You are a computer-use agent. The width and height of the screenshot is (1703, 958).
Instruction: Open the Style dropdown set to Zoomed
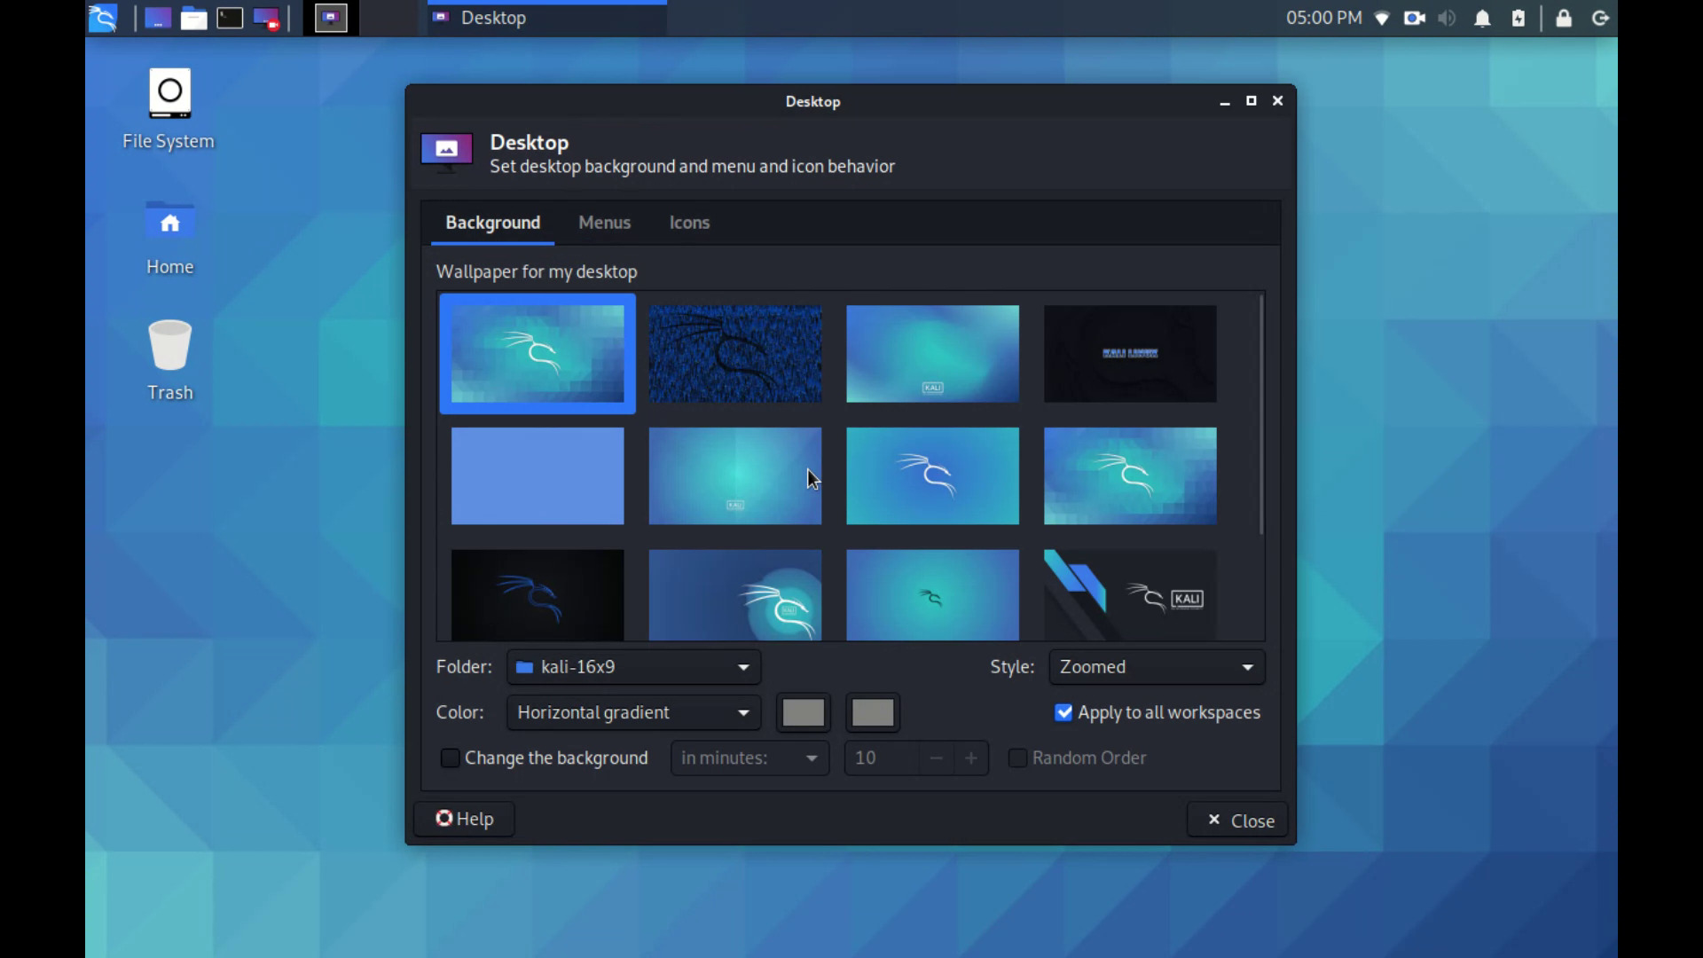tap(1156, 667)
